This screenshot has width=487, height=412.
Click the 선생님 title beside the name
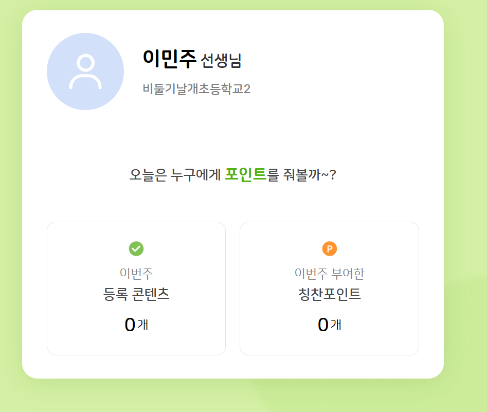pos(221,61)
